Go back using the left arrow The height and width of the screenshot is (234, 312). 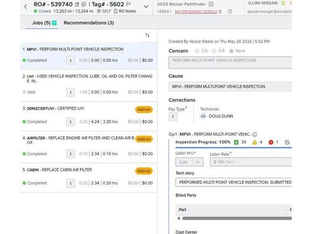tap(25, 7)
